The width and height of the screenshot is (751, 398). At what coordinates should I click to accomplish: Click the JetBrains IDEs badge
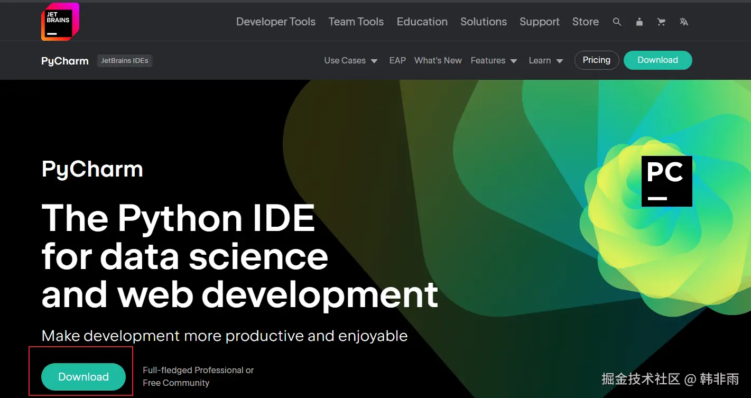125,60
